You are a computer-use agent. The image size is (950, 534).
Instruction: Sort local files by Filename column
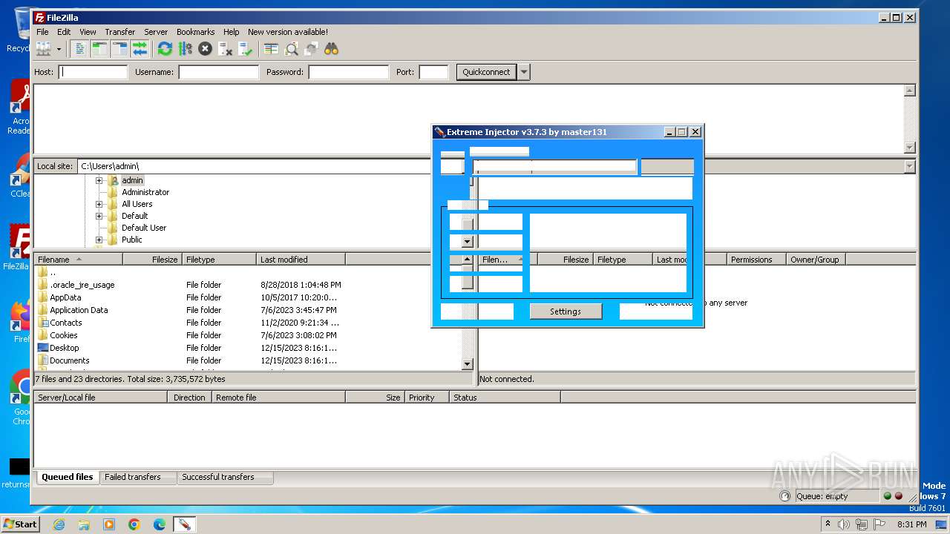click(x=79, y=260)
